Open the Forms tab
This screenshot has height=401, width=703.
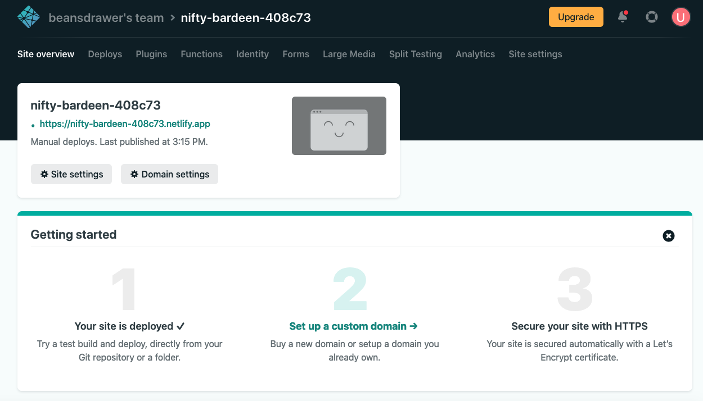(x=296, y=54)
